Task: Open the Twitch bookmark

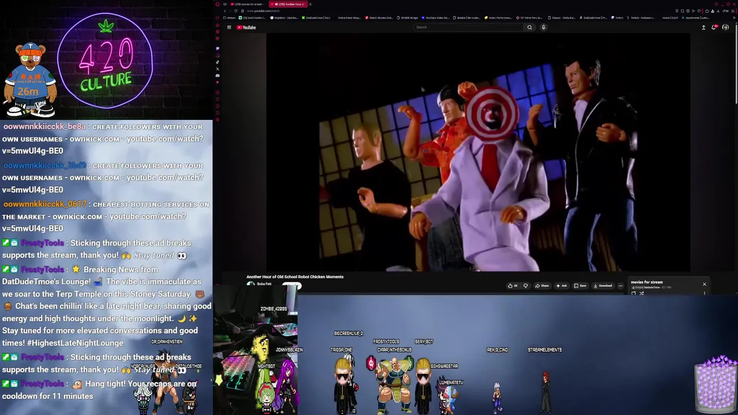Action: point(617,18)
